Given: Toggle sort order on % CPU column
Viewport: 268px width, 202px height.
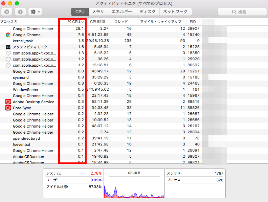Looking at the screenshot, I should (x=75, y=22).
